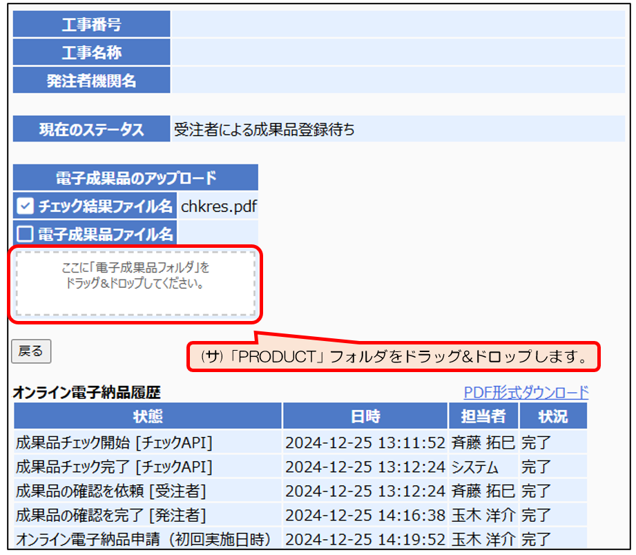
Task: Uncheck the チェック結果ファイル名 checkbox
Action: pyautogui.click(x=25, y=206)
